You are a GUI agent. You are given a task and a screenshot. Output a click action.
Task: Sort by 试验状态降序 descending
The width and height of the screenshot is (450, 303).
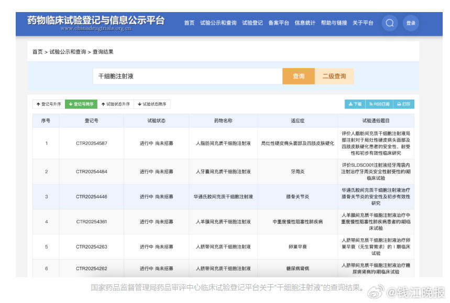pos(152,104)
